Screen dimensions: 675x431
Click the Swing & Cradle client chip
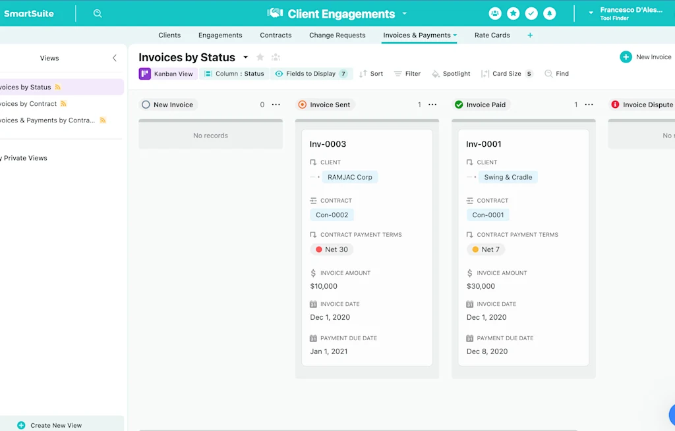coord(508,177)
